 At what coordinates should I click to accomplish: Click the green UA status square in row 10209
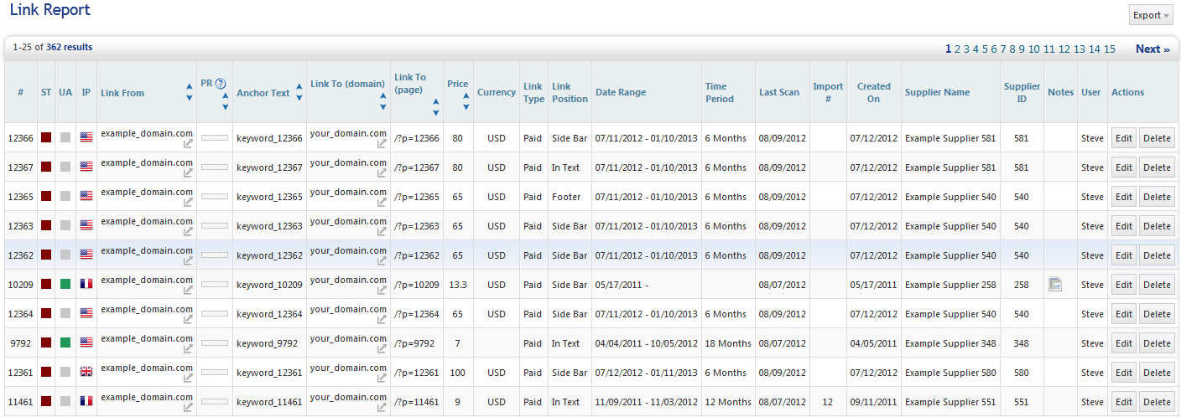pyautogui.click(x=65, y=285)
